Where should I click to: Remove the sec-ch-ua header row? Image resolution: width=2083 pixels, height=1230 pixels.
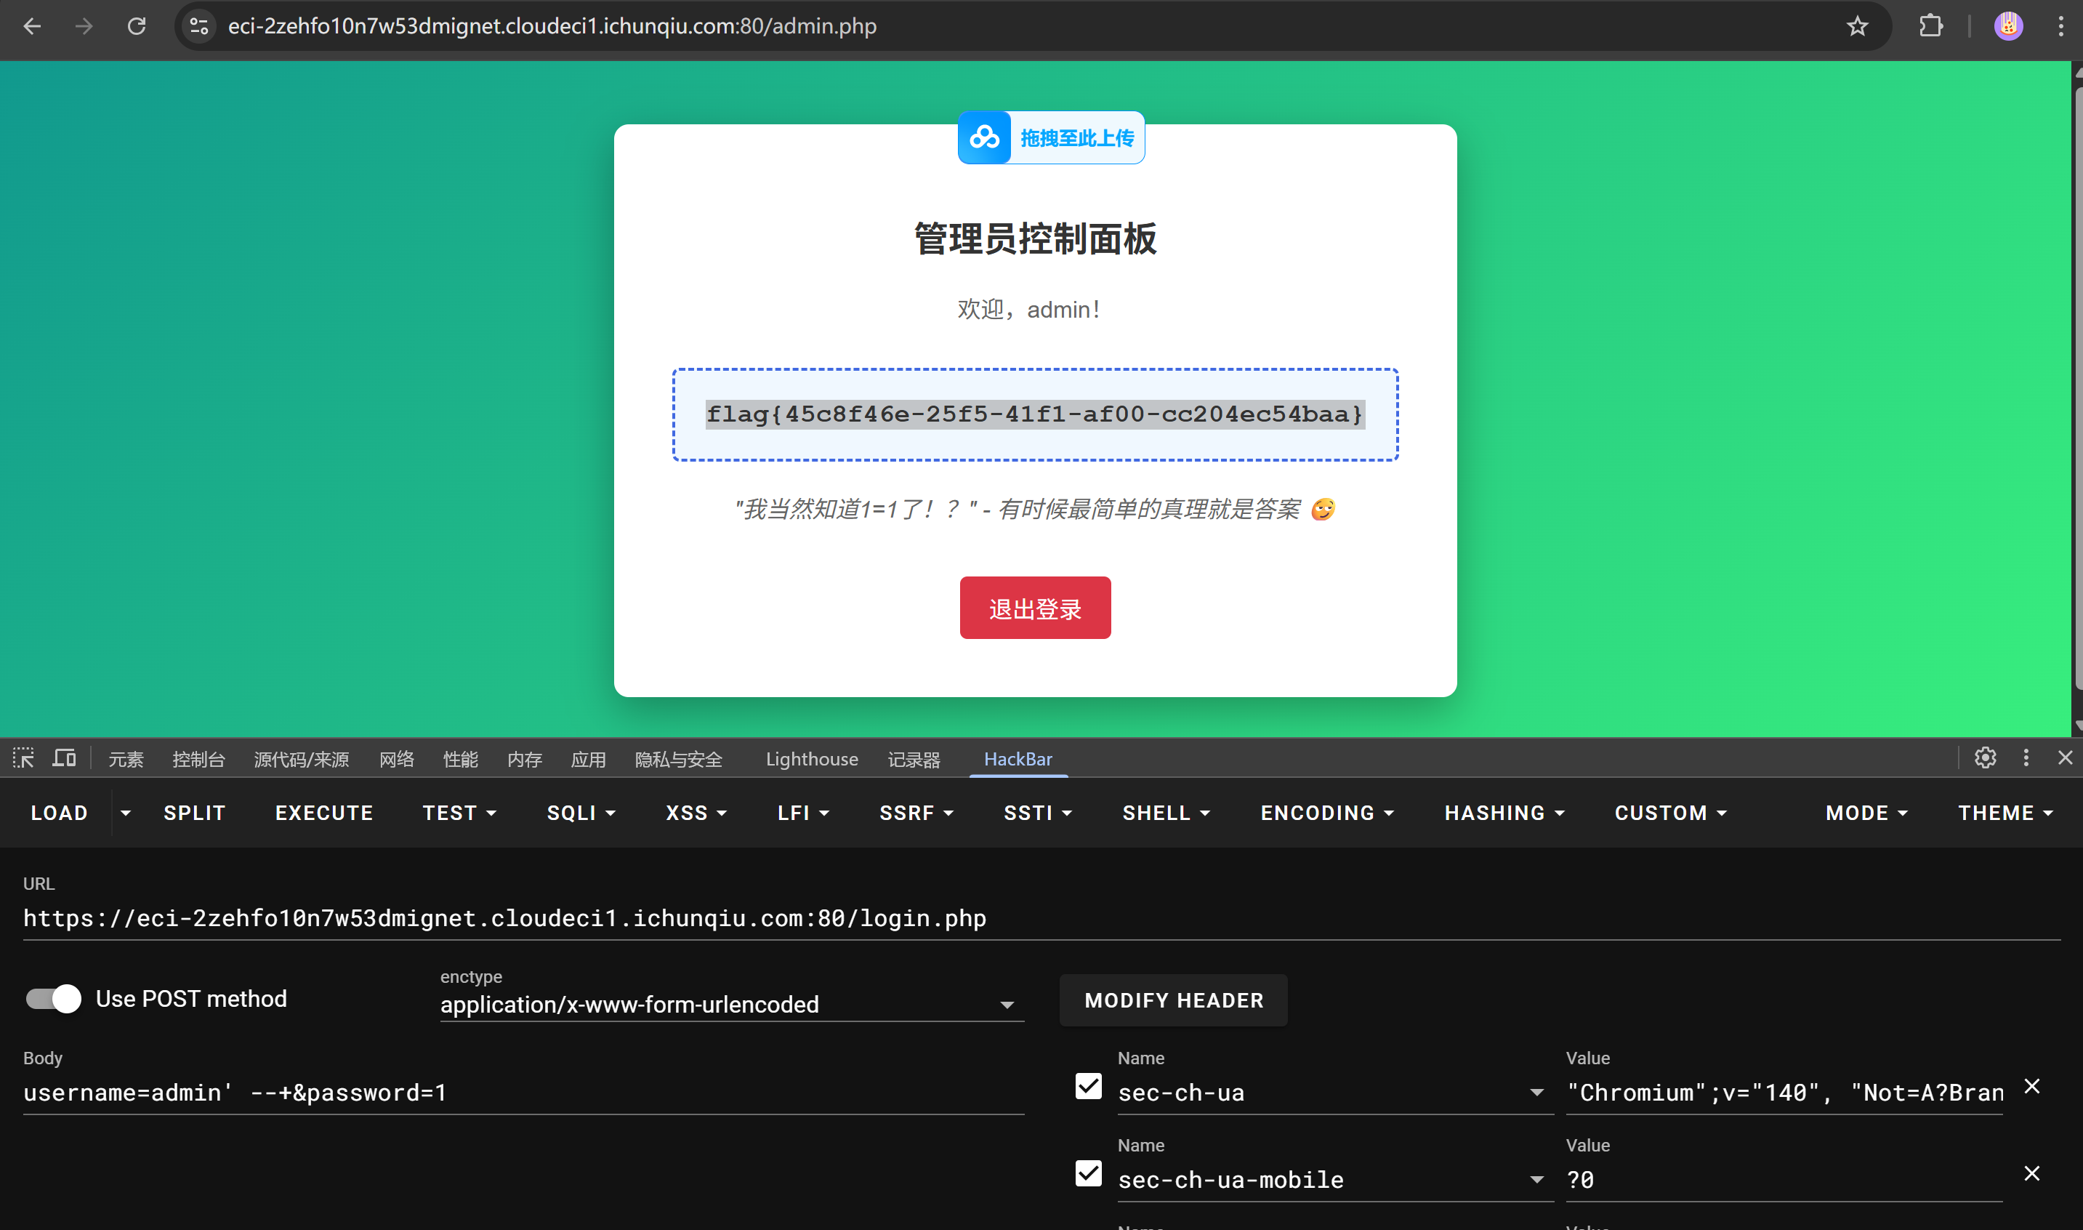click(x=2031, y=1087)
